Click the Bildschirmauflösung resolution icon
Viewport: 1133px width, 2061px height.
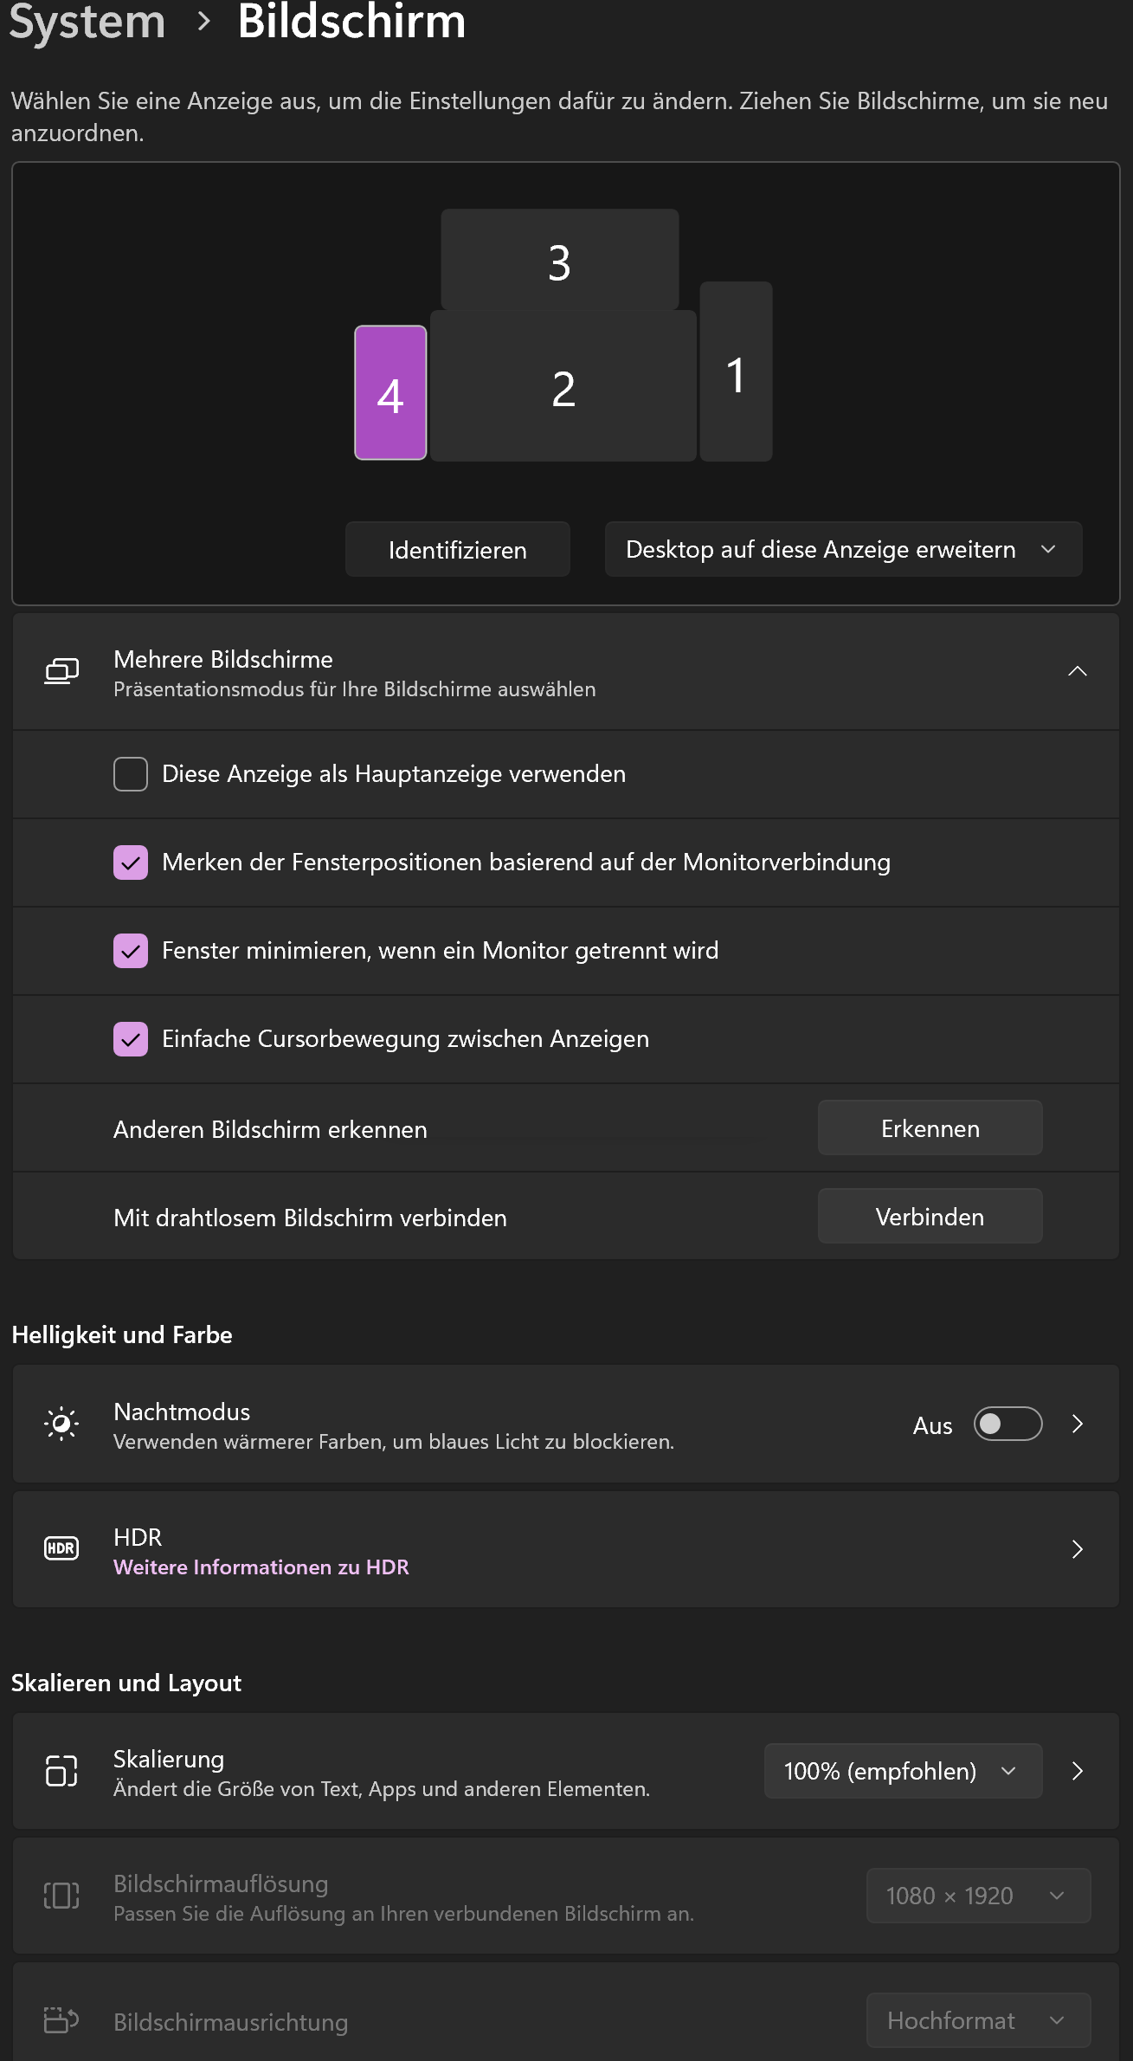pos(61,1896)
